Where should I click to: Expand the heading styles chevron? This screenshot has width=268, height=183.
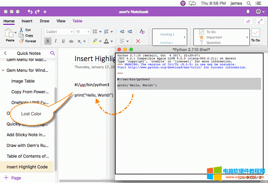[184, 37]
